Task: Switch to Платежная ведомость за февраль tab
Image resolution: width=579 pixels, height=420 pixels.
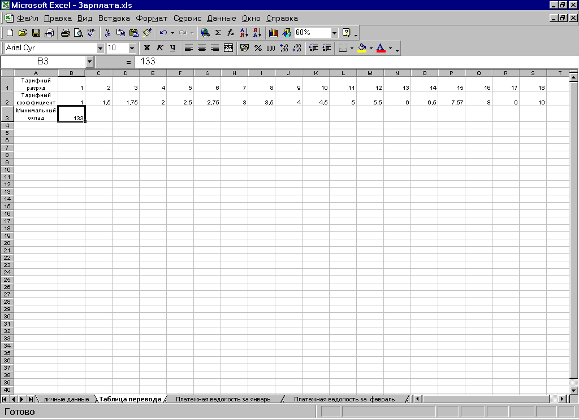Action: [344, 399]
